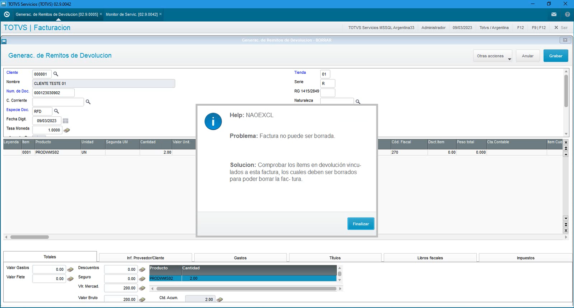Select the highlighted PRODWMS02 row in Totales grid
574x308 pixels.
(243, 279)
